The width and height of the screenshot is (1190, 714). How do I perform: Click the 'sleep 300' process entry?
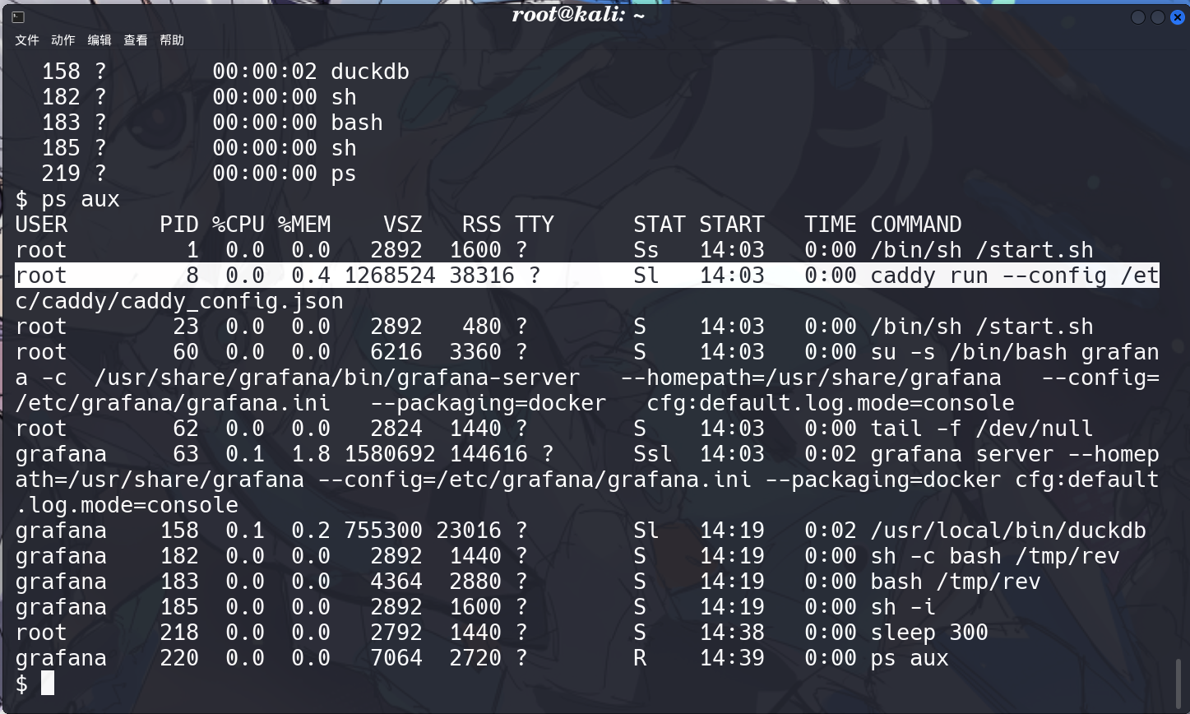tap(929, 633)
